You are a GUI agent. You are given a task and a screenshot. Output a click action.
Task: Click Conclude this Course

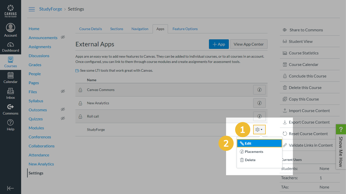(305, 76)
